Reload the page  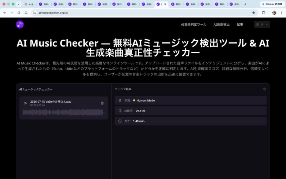tap(19, 13)
